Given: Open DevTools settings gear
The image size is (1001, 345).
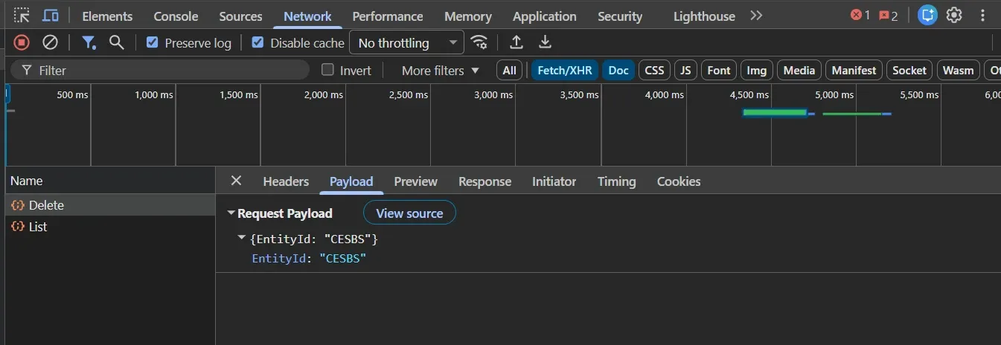Looking at the screenshot, I should [954, 16].
